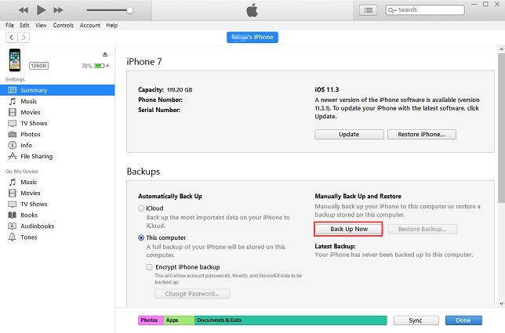Click the 'iOS 11.3' version text
The width and height of the screenshot is (505, 333).
click(x=327, y=89)
